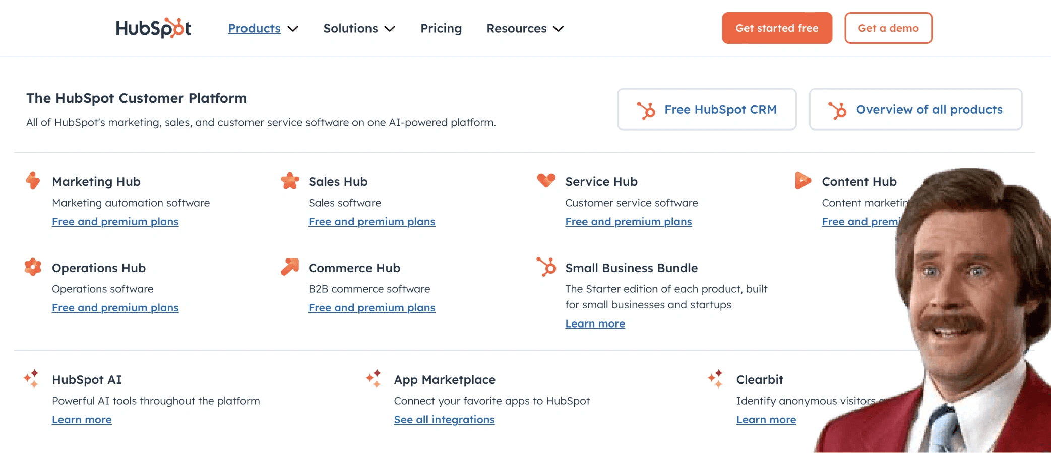Click the App Marketplace sparkle icon

point(374,378)
